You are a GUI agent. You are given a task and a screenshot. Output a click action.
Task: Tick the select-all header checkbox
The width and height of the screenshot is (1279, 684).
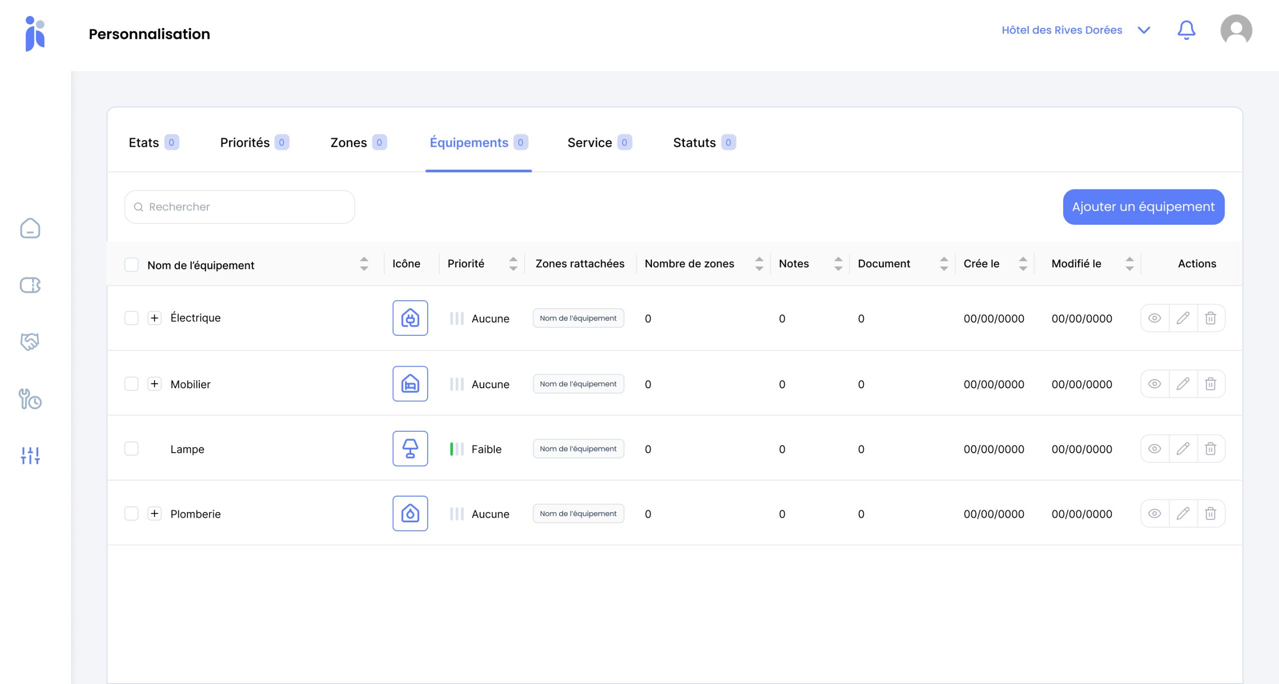[131, 265]
